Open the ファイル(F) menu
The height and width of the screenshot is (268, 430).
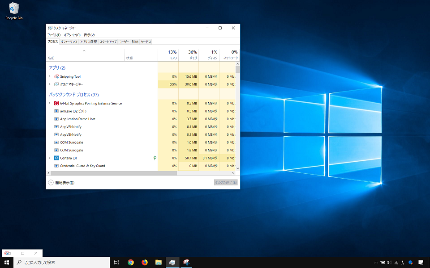pos(54,35)
